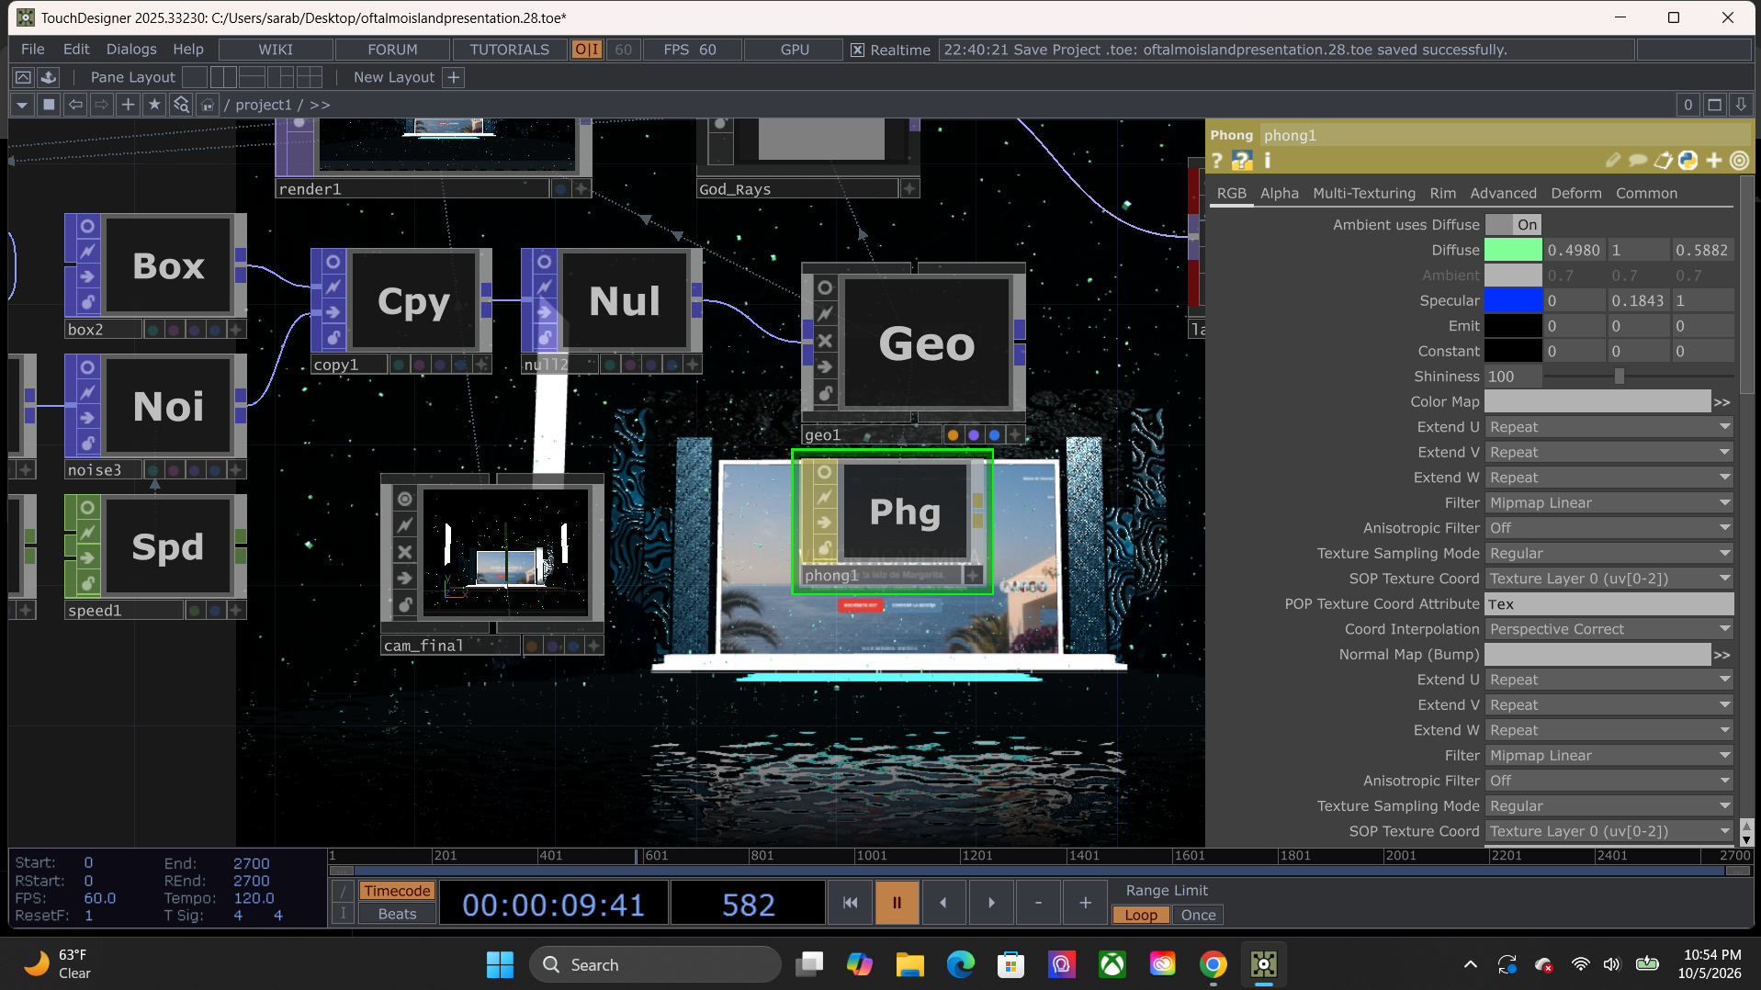Open the Dialogs menu
Screen dimensions: 1761x990
point(131,50)
